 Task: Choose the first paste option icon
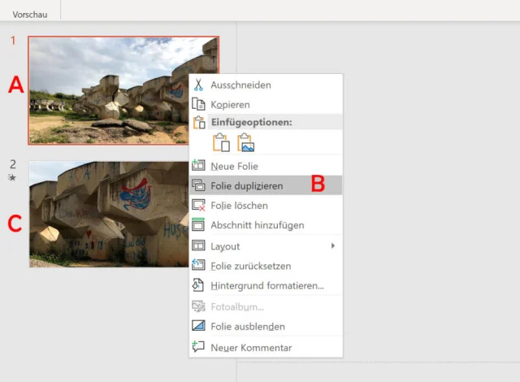coord(221,143)
